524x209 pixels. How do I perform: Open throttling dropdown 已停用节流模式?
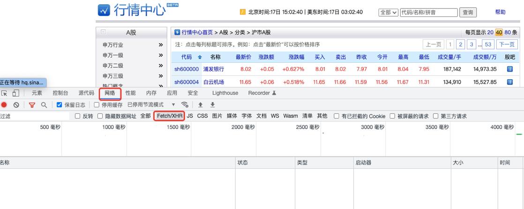[151, 105]
